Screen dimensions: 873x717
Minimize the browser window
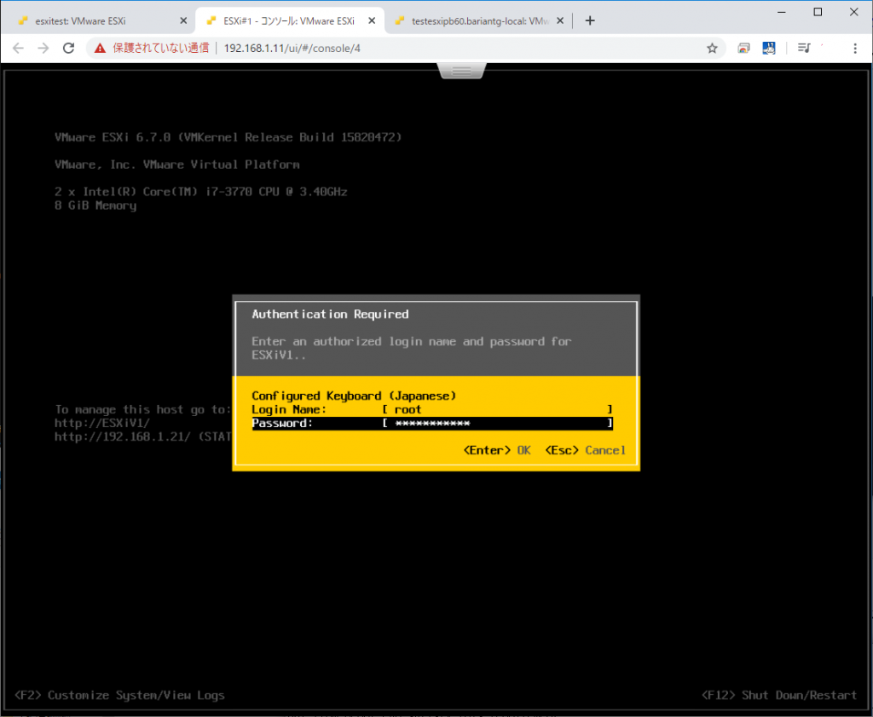point(782,12)
